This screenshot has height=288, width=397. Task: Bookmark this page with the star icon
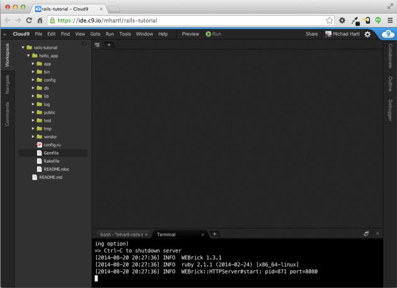pos(329,21)
